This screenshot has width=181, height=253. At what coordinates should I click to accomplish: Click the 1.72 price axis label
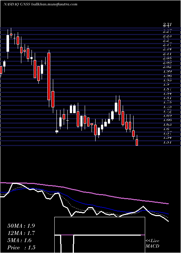tap(167, 111)
